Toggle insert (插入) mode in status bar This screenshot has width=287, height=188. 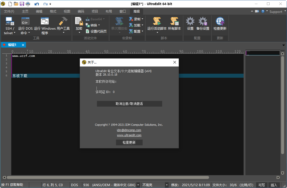click(274, 185)
